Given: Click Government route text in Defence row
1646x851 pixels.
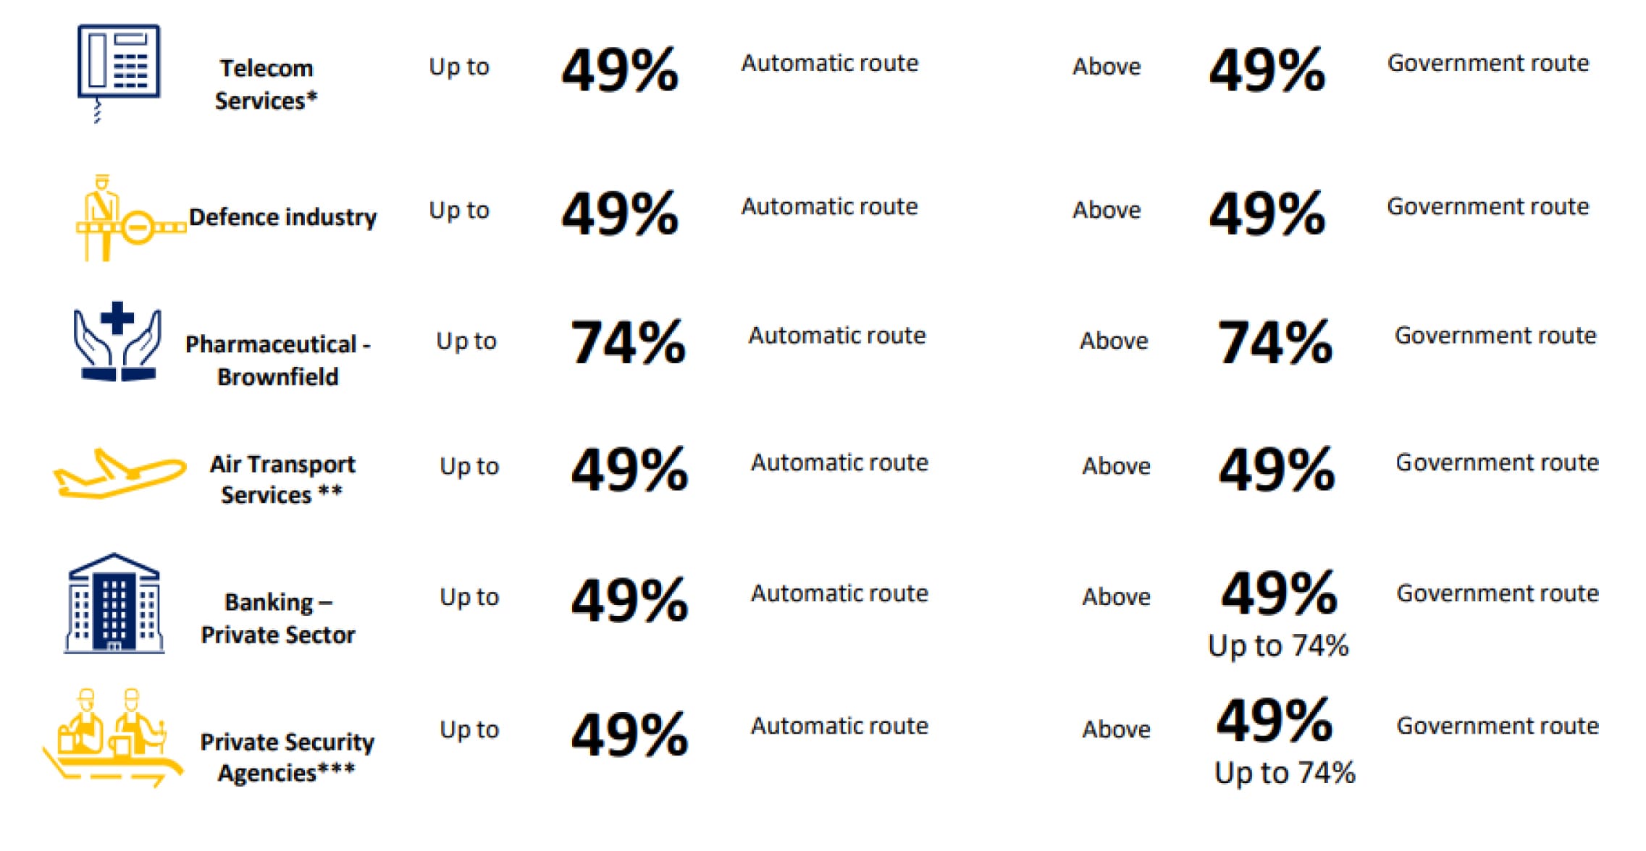Looking at the screenshot, I should (x=1488, y=206).
